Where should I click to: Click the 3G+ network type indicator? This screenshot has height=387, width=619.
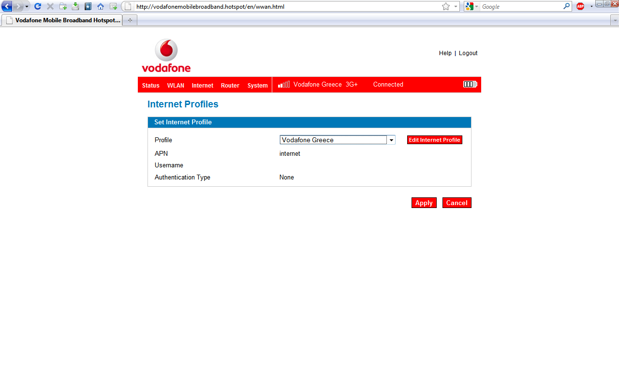(x=352, y=84)
